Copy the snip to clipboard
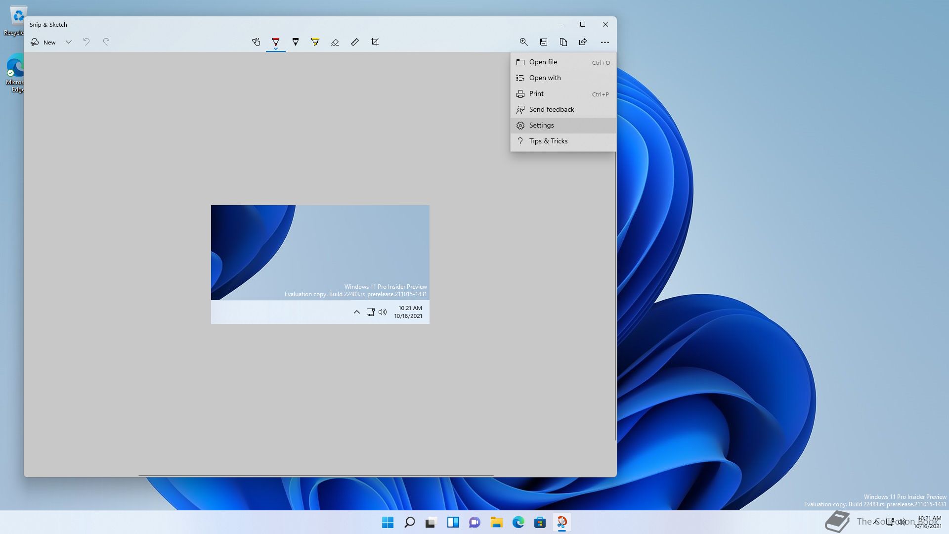The height and width of the screenshot is (534, 949). 563,42
